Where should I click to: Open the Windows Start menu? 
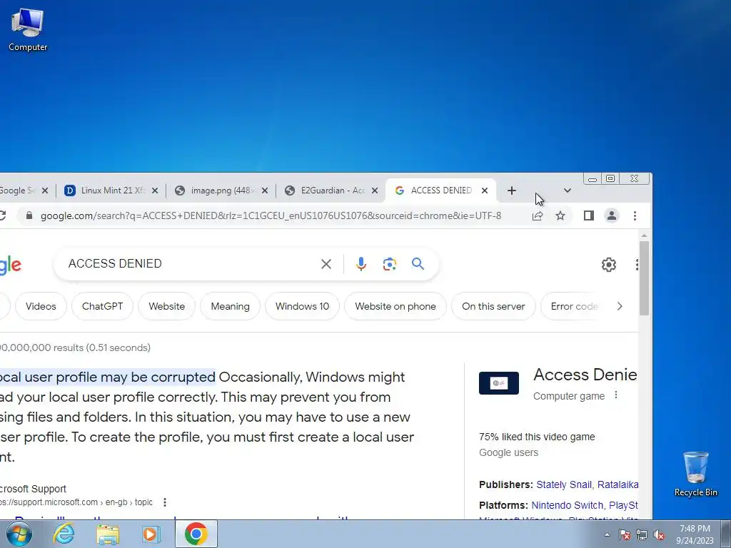(19, 534)
